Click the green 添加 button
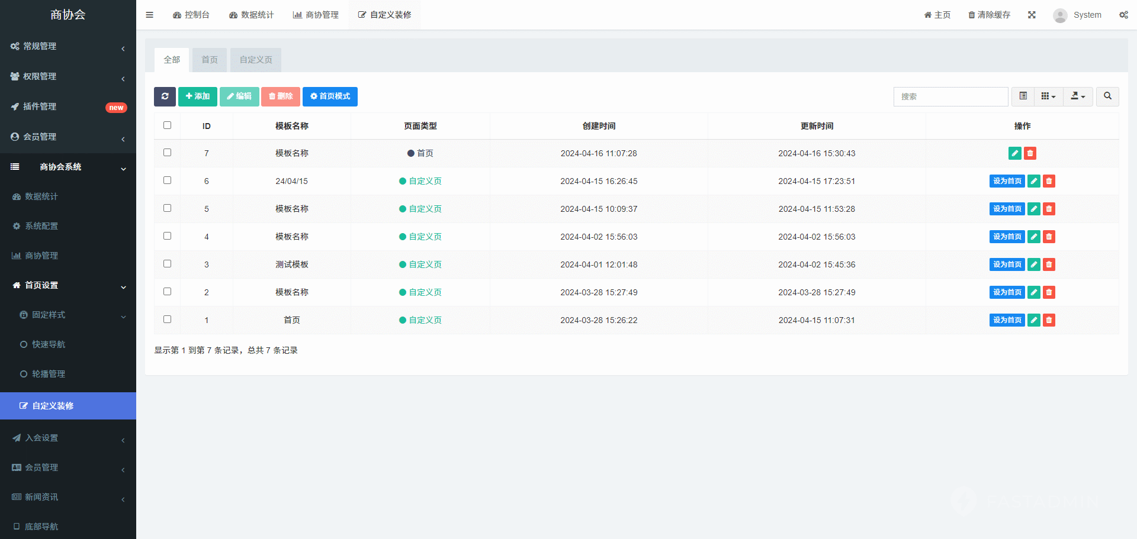1137x539 pixels. click(197, 96)
